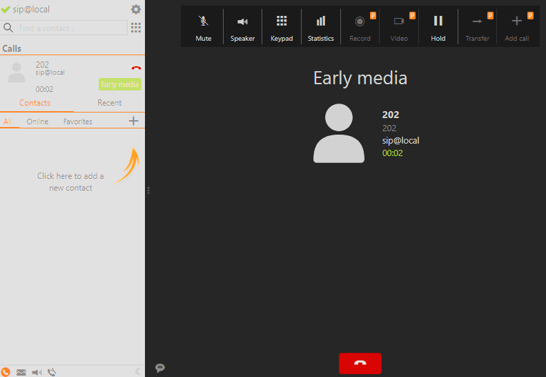
Task: Click the sip@local account status
Action: tap(31, 10)
